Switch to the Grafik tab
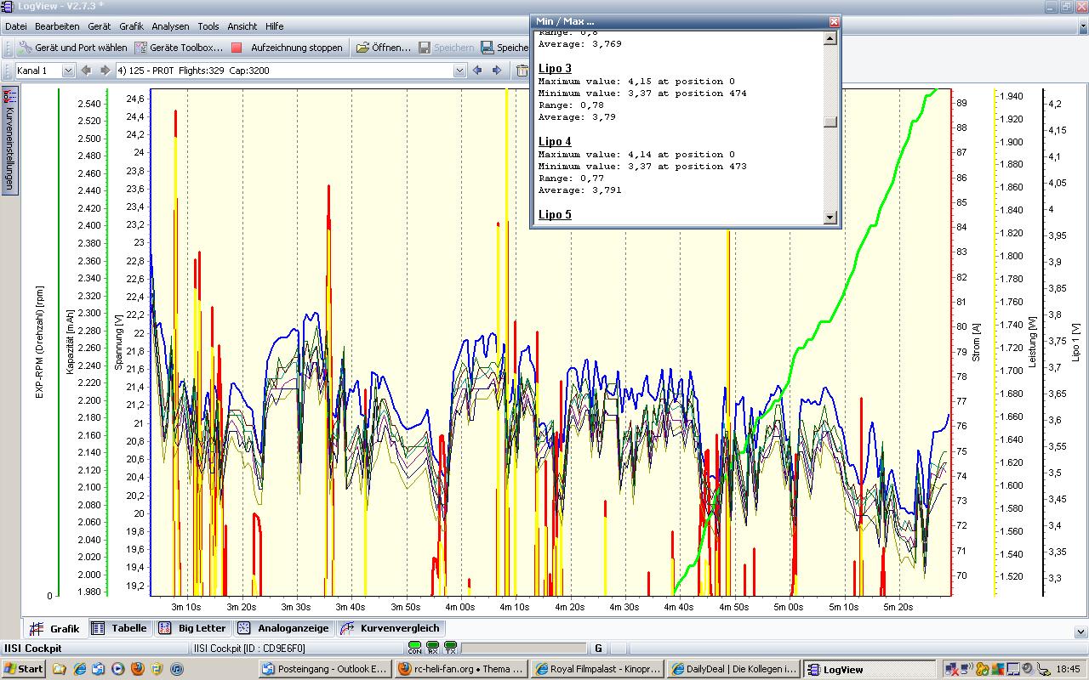Screen dimensions: 1089x680 55,629
